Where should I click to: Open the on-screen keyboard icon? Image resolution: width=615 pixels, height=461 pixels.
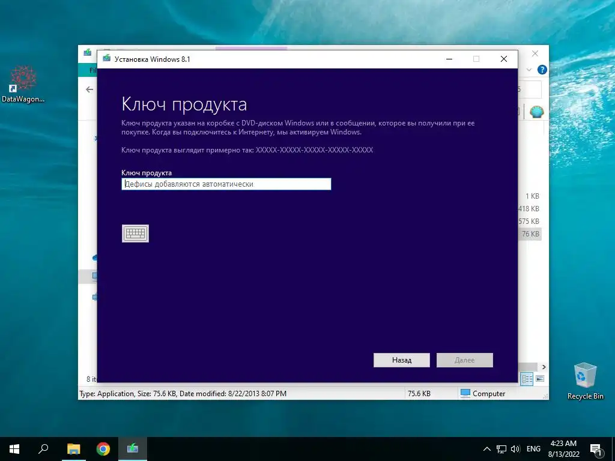coord(135,234)
